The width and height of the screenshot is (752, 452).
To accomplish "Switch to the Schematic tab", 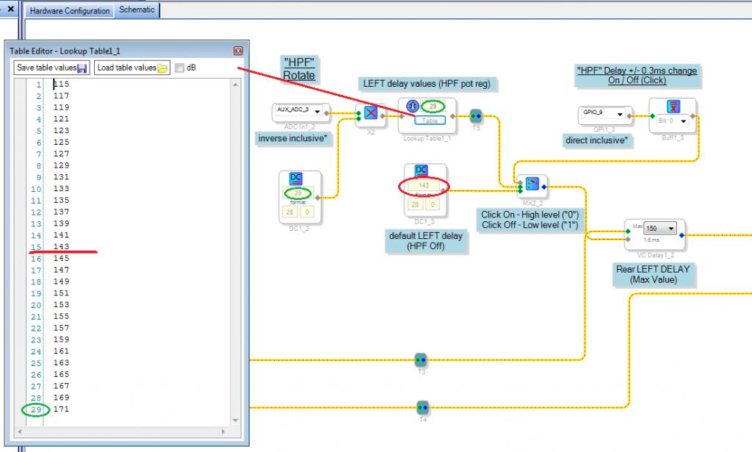I will [138, 10].
